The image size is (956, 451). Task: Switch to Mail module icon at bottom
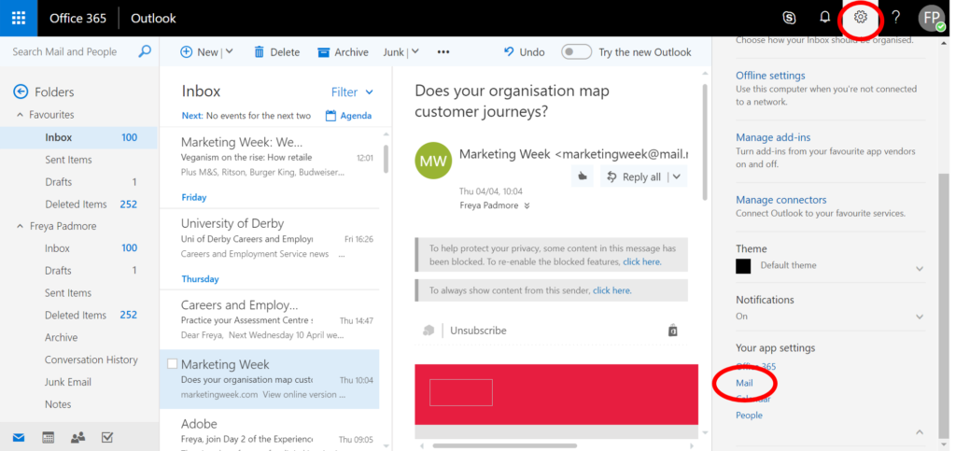[19, 438]
